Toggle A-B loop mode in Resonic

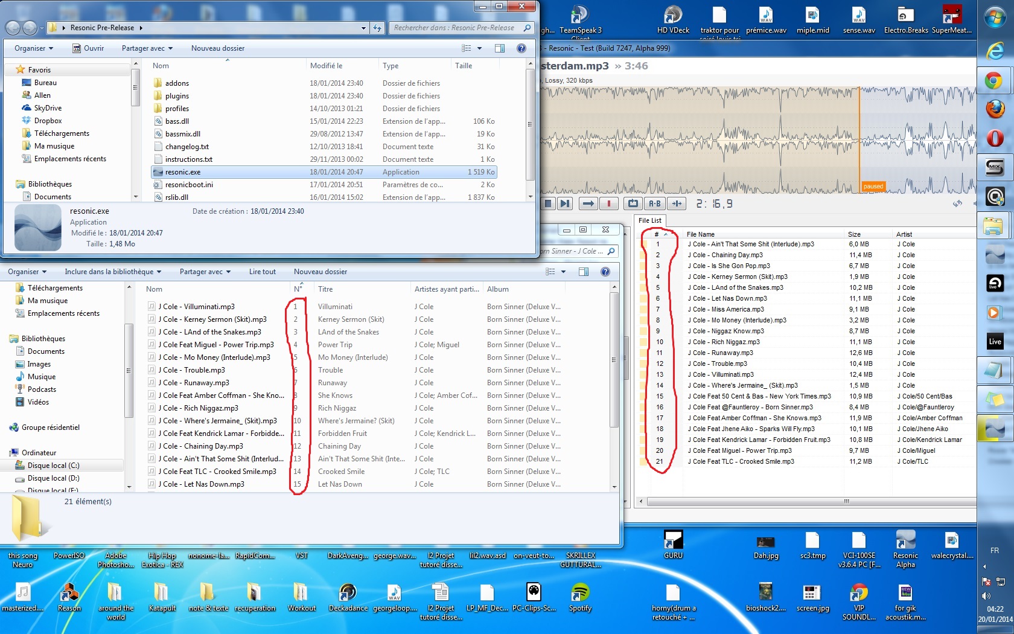click(x=655, y=203)
